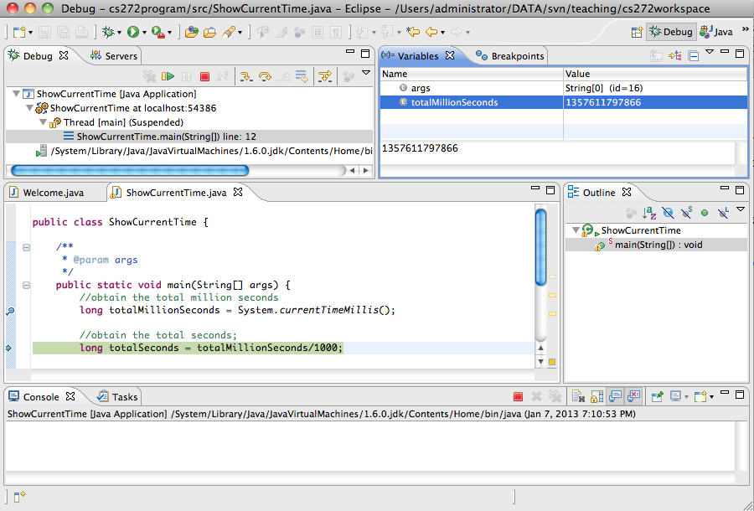Click the editor vertical scrollbar thumb
The width and height of the screenshot is (754, 511).
tap(541, 247)
